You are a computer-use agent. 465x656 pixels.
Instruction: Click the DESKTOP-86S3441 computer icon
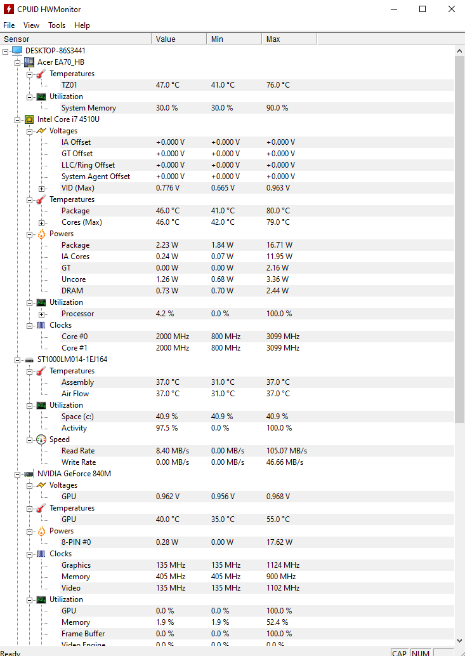[16, 51]
